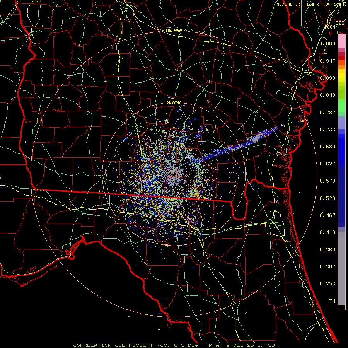This screenshot has height=348, width=348.
Task: Pick the lavender segment of color bar
Action: tap(341, 123)
